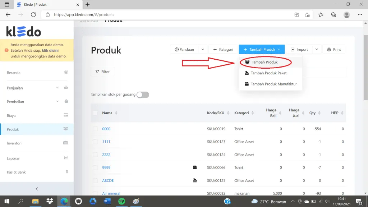Click the bundle icon next to product 9999
This screenshot has width=368, height=207.
[194, 167]
